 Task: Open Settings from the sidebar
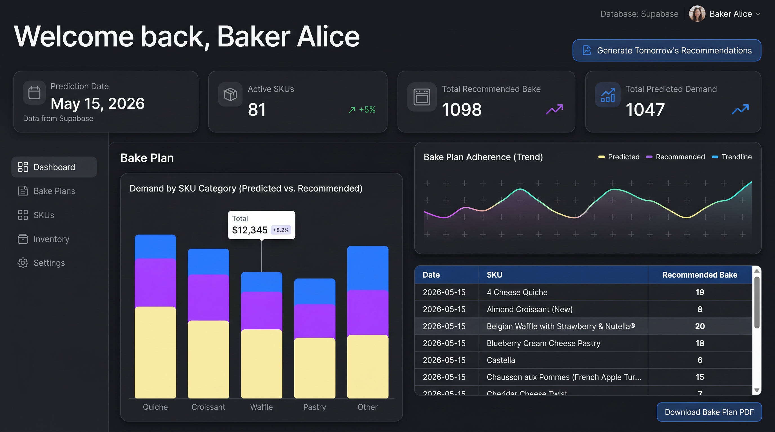coord(54,263)
